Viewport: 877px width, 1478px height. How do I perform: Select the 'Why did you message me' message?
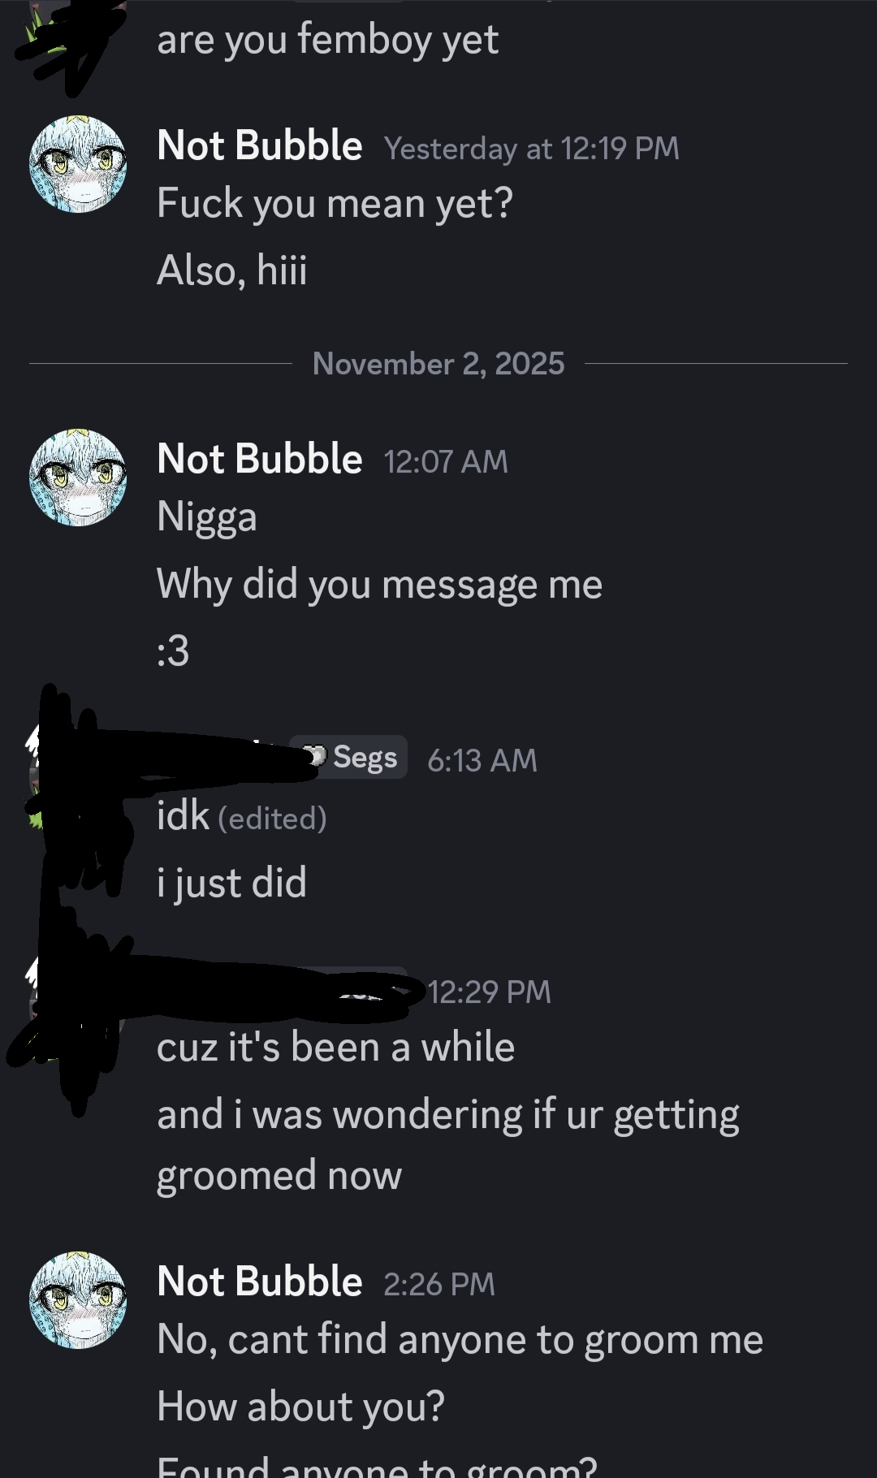tap(379, 585)
